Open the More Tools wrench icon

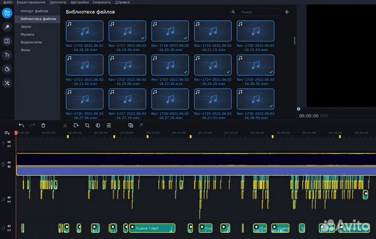tap(7, 83)
